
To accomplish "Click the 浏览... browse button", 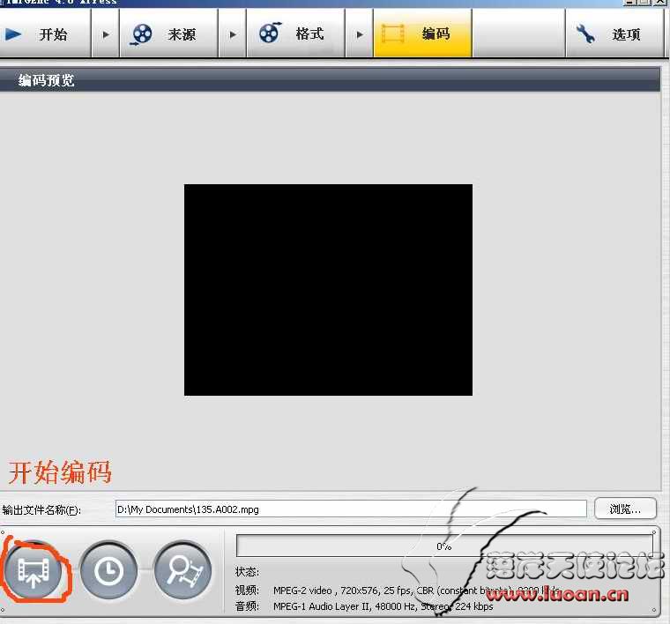I will (625, 509).
